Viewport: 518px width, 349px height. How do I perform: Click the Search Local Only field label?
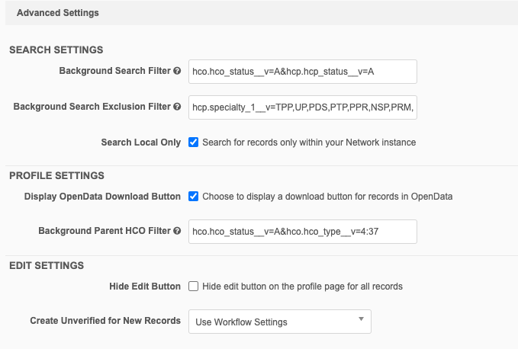140,142
